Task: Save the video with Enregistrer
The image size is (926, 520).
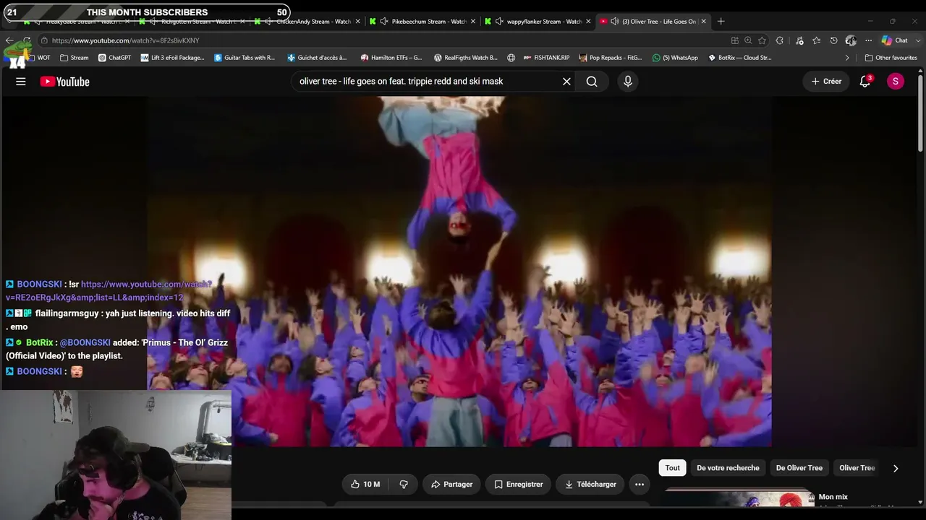Action: click(x=518, y=485)
